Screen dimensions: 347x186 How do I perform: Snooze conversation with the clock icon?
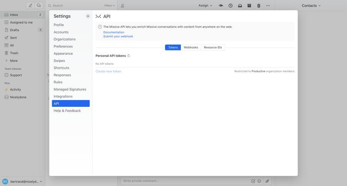231,5
